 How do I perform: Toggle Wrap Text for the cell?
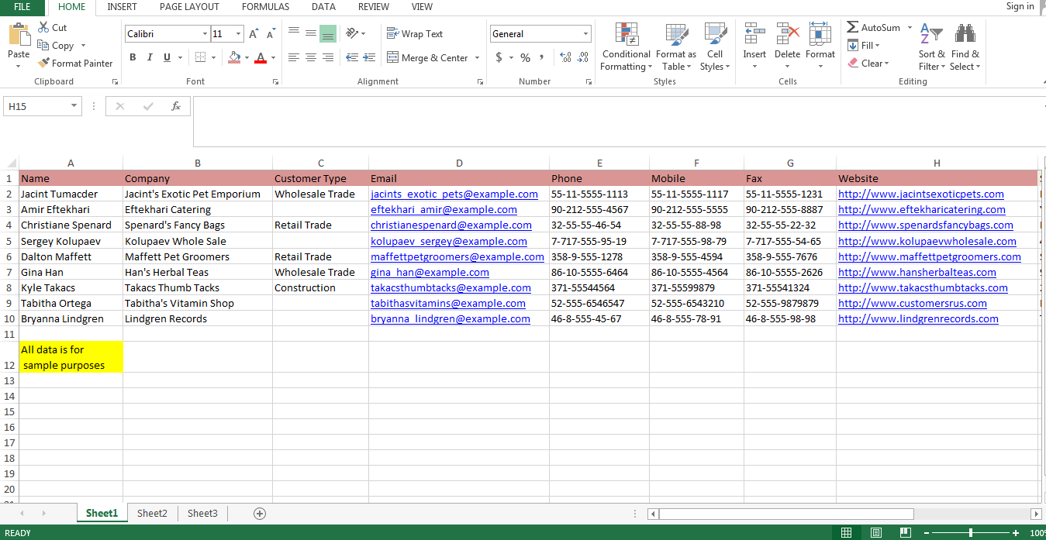[415, 33]
